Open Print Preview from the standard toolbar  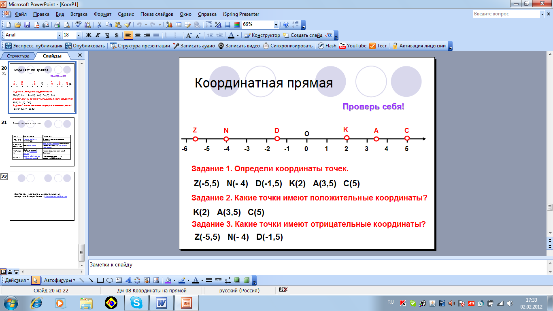(x=66, y=25)
